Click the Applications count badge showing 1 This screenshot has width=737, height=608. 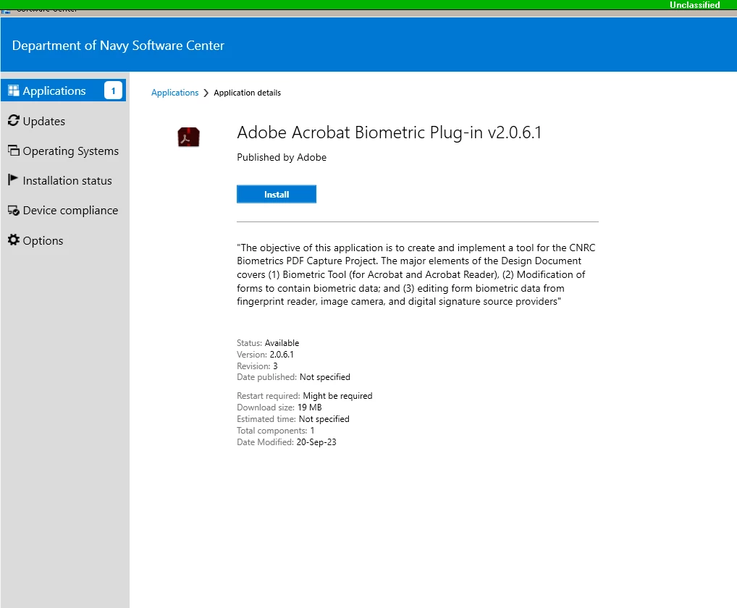point(113,90)
